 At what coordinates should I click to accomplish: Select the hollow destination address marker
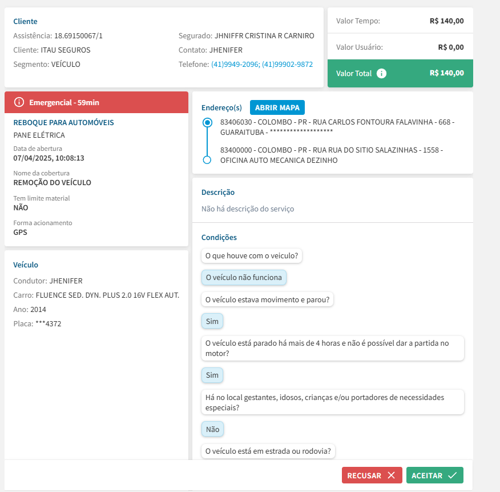[x=207, y=160]
